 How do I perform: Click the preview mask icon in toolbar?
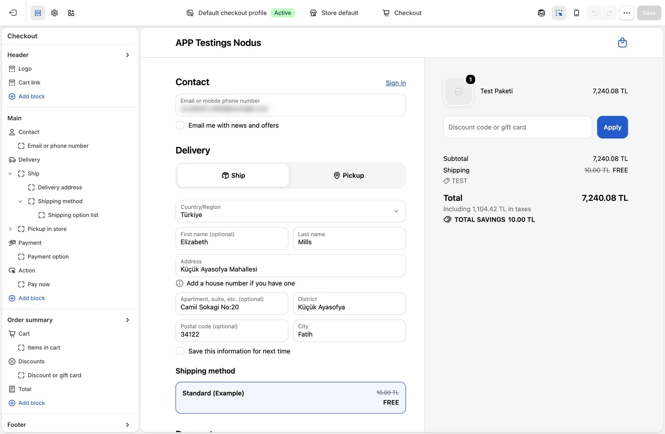(541, 13)
